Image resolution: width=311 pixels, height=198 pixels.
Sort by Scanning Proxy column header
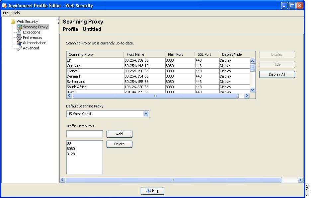pyautogui.click(x=95, y=54)
